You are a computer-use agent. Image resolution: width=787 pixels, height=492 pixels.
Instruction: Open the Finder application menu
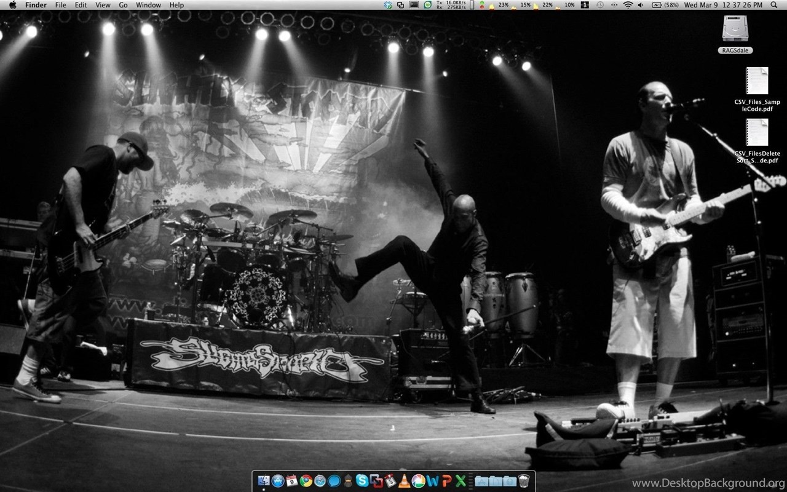click(36, 5)
